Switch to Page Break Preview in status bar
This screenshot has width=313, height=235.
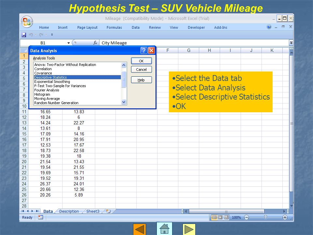point(226,217)
